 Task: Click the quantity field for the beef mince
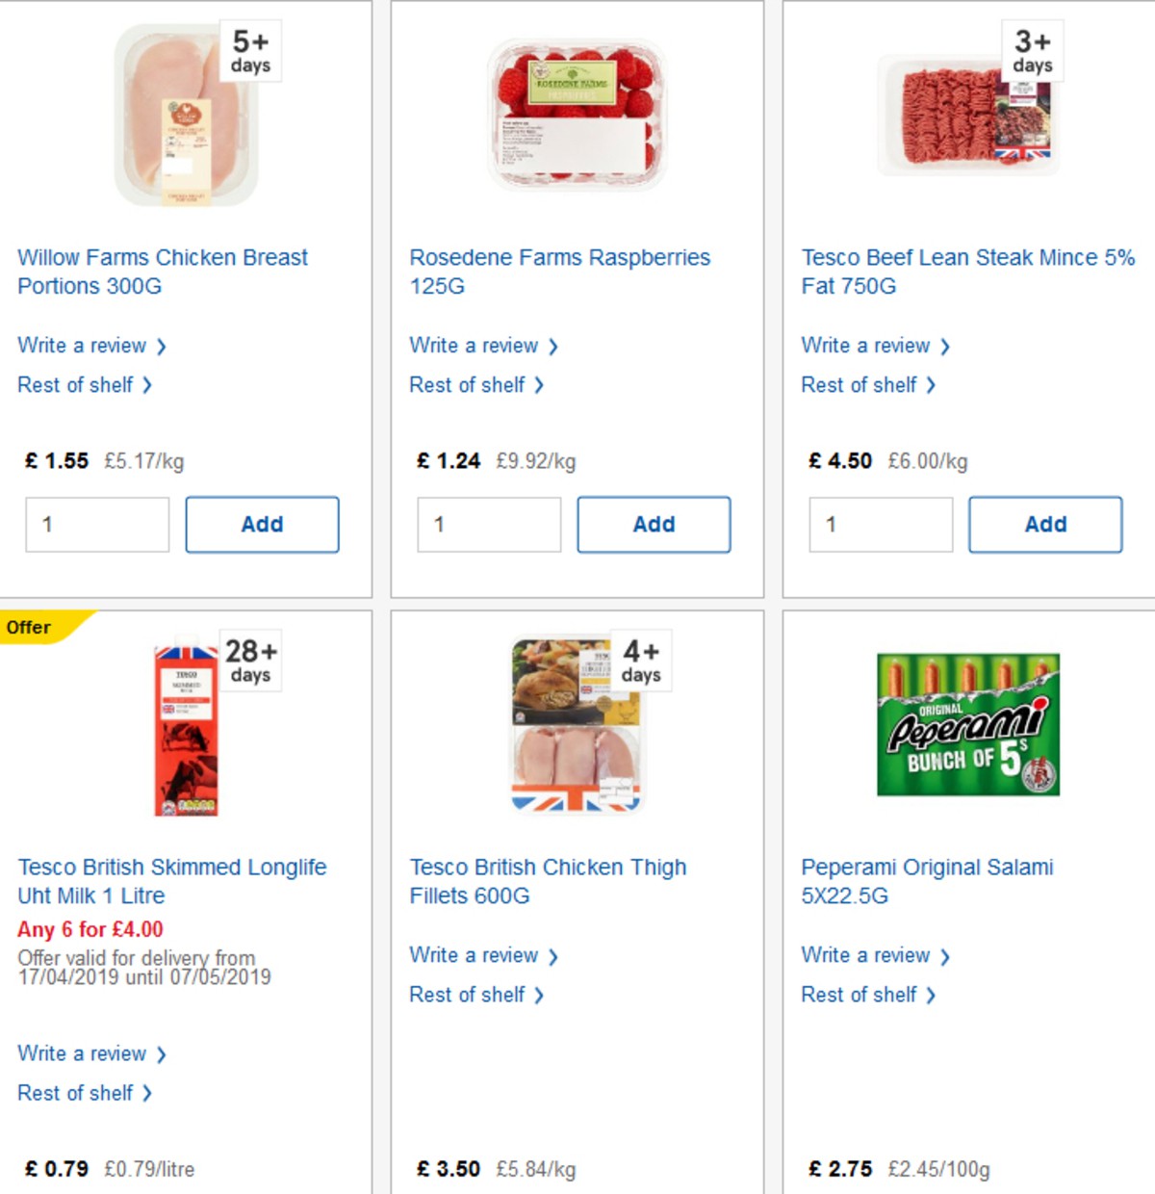coord(880,524)
